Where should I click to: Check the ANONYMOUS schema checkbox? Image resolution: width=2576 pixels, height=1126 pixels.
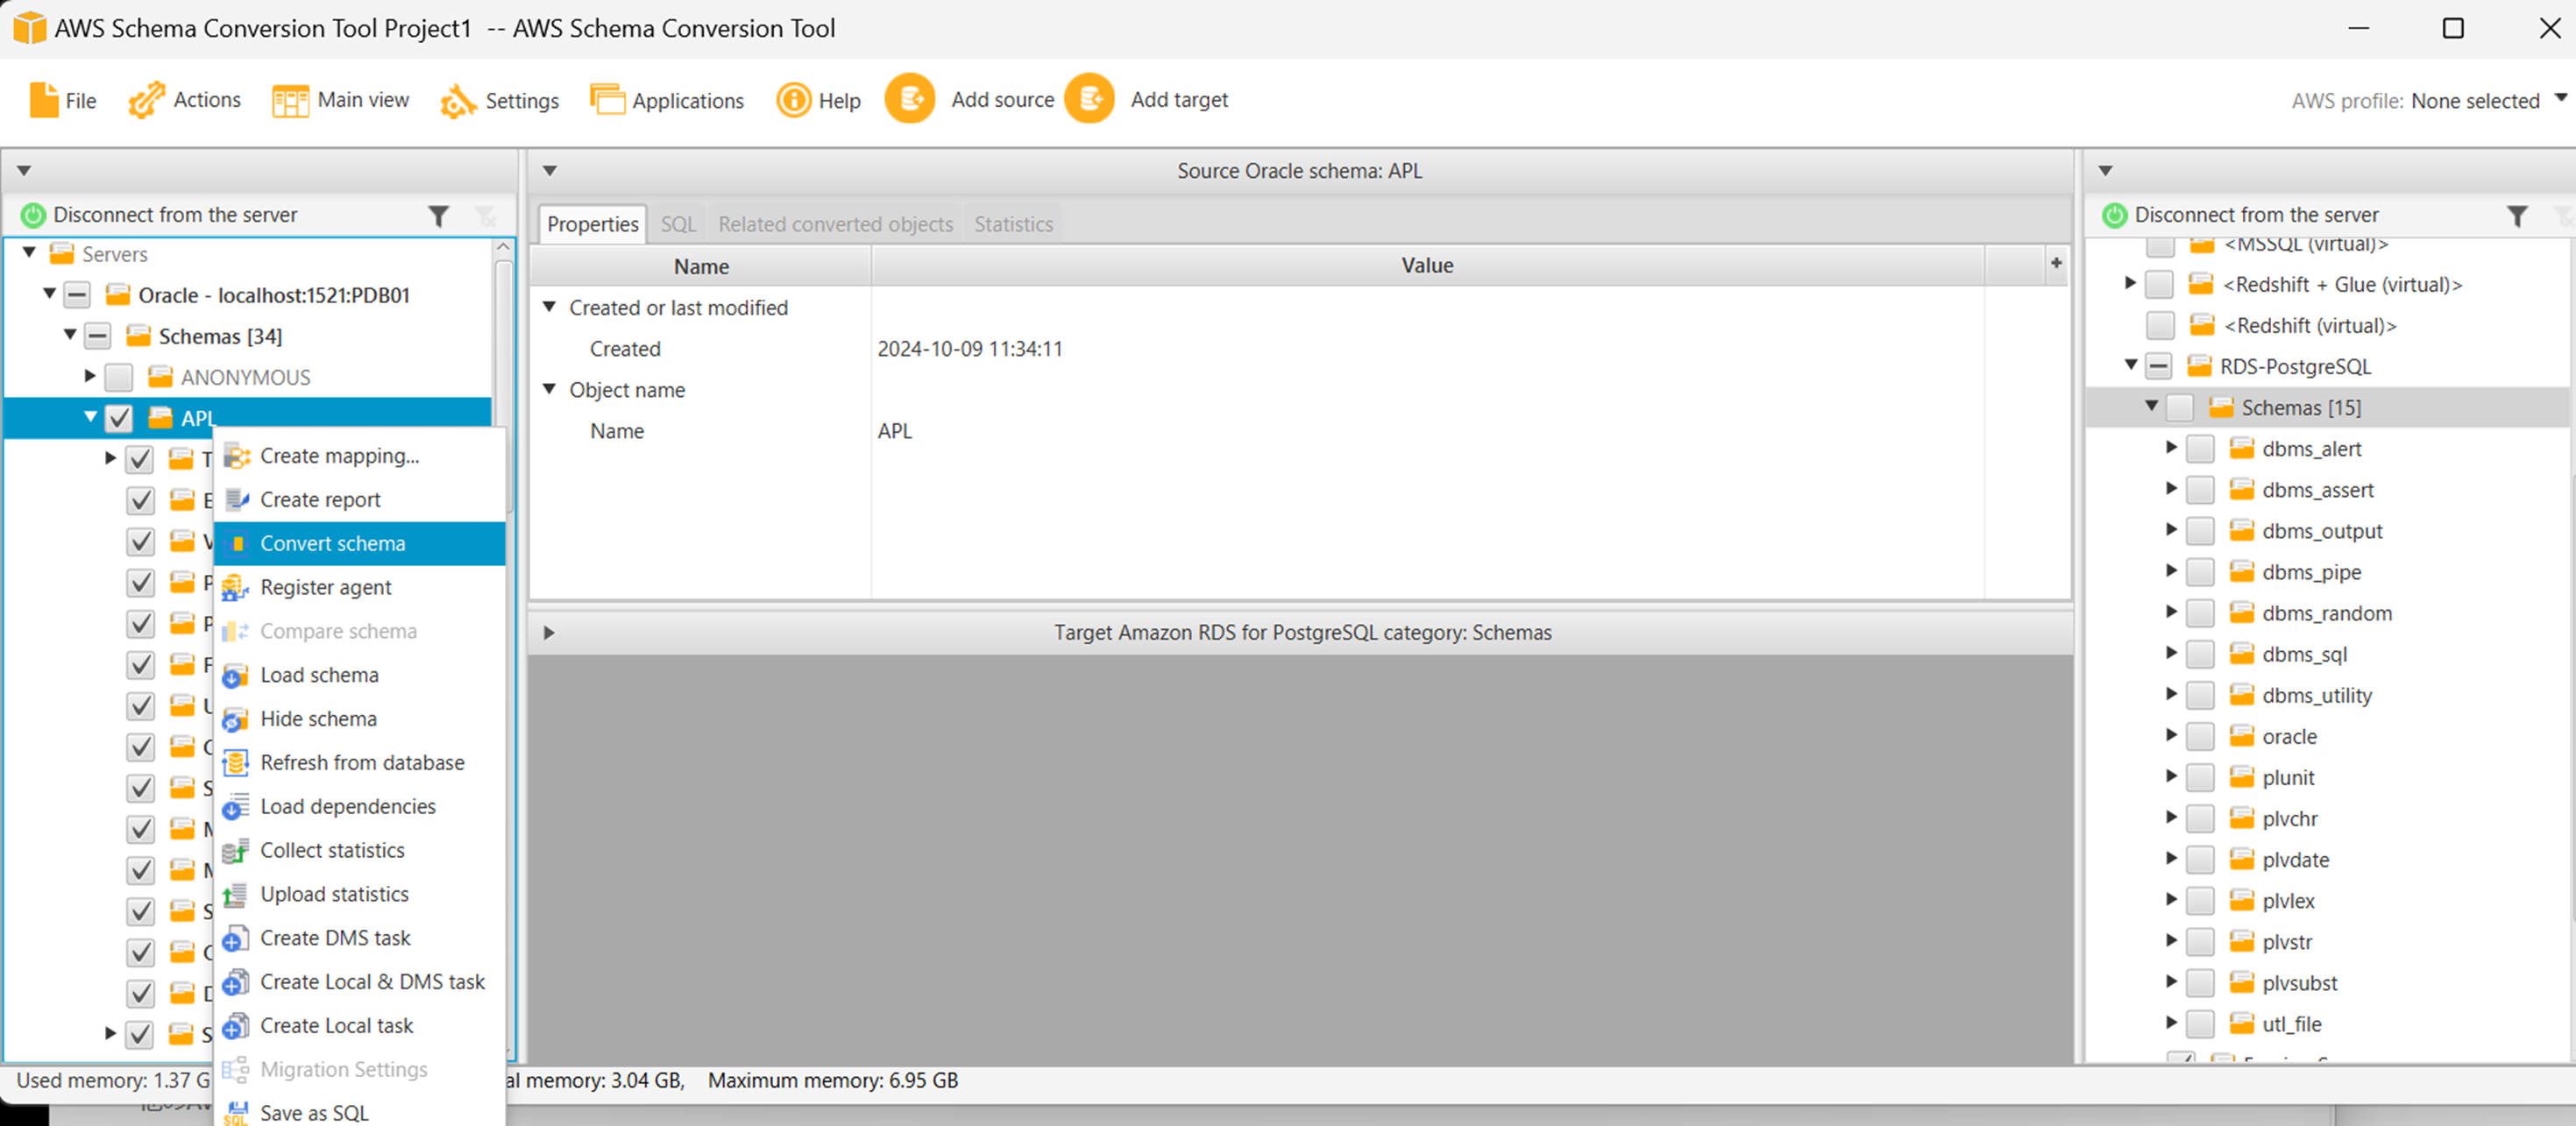click(x=119, y=377)
